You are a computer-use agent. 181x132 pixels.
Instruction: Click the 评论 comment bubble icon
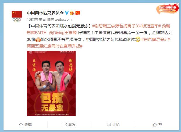(109, 124)
